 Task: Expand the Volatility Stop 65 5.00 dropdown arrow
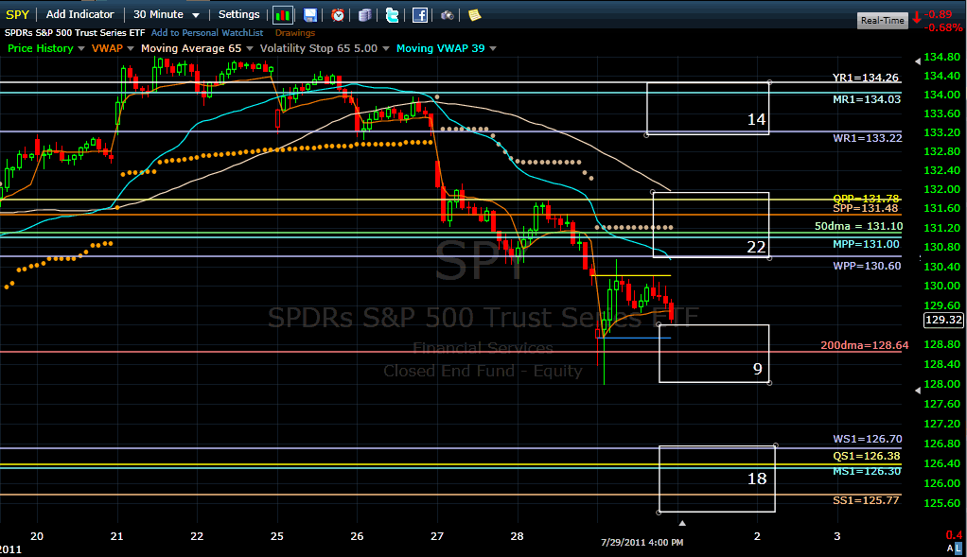(x=386, y=48)
